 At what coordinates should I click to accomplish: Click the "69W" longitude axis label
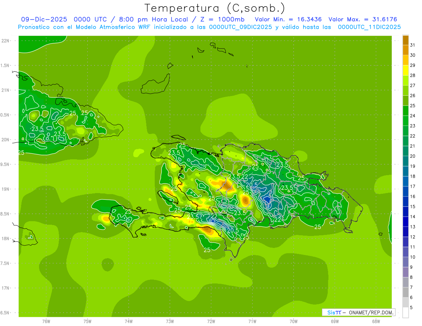pos(335,321)
